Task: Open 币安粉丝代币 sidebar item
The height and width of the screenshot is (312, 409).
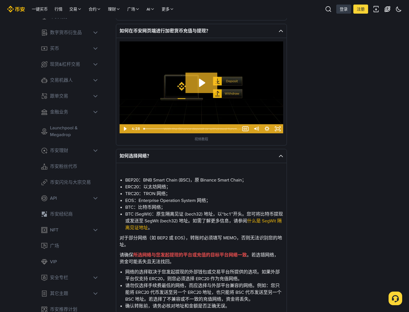Action: [x=63, y=166]
